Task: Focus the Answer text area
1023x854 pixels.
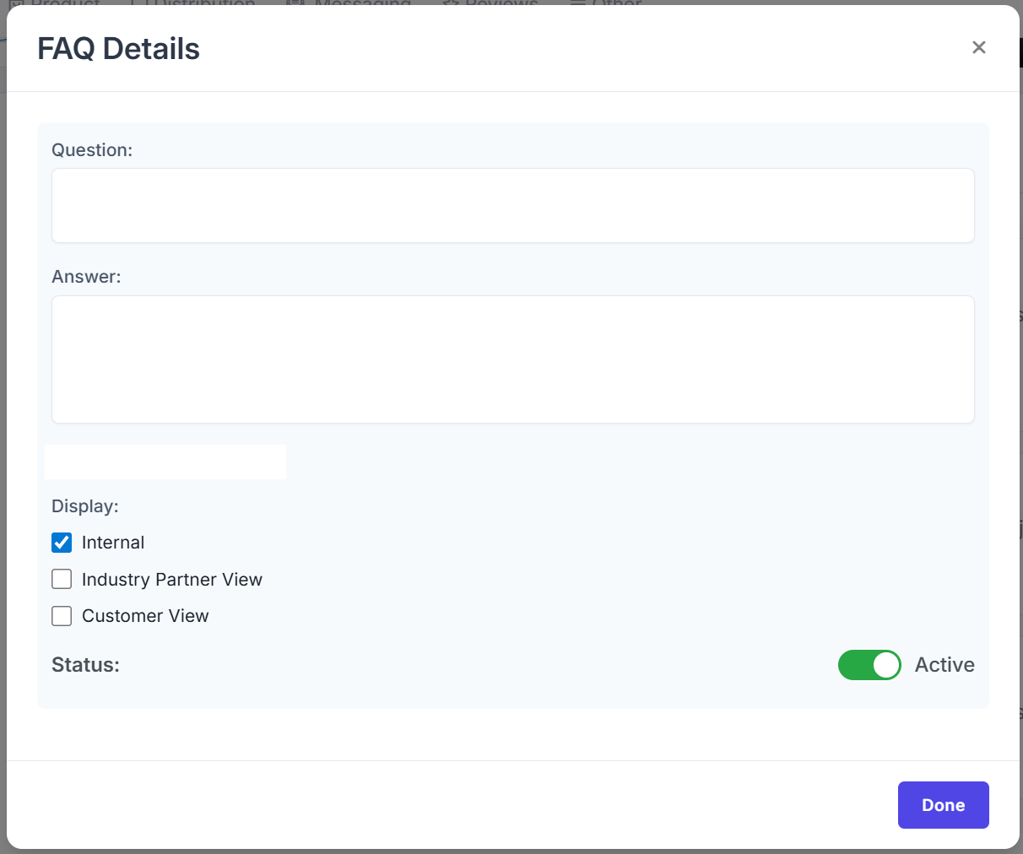Action: click(x=512, y=359)
